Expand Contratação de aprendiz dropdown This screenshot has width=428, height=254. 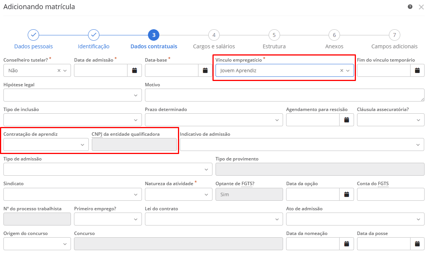(82, 145)
